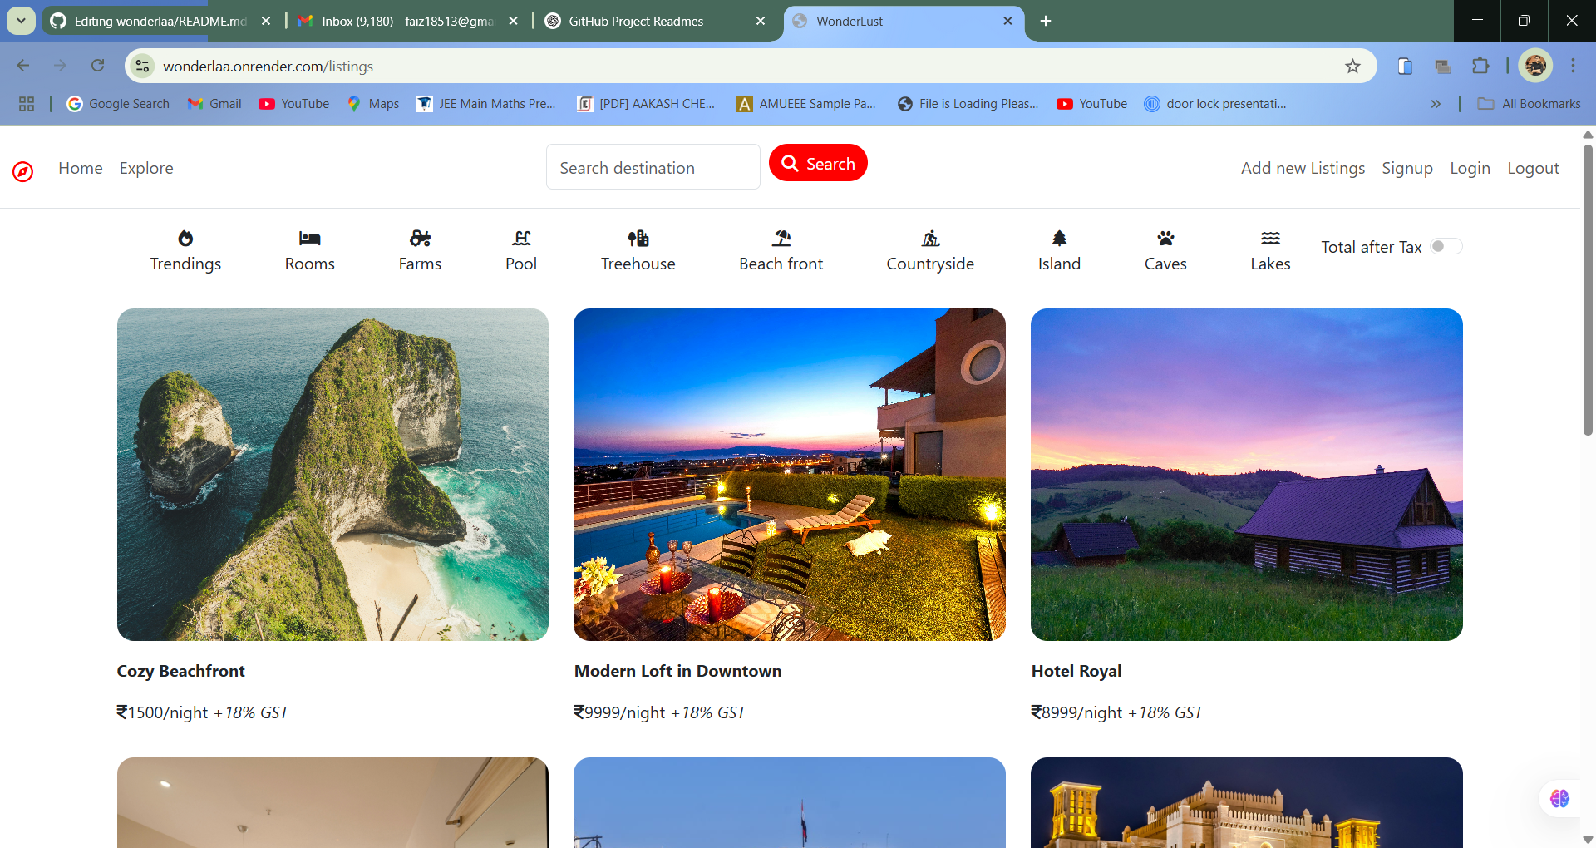Reload the current page
The height and width of the screenshot is (848, 1596).
[97, 66]
